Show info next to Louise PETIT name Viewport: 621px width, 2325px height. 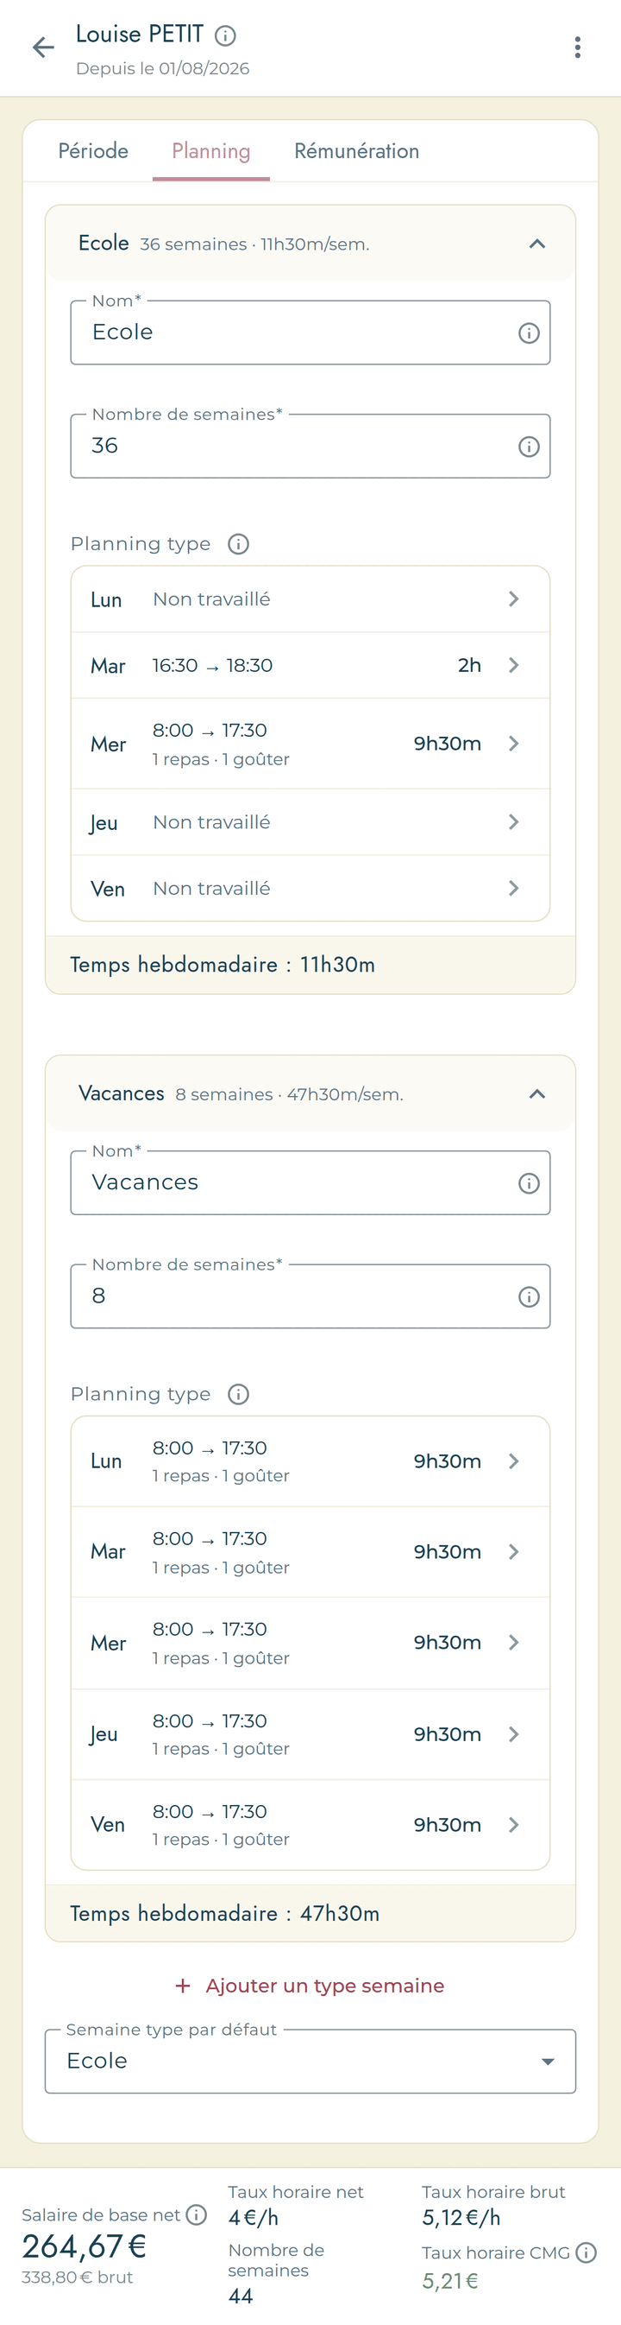click(x=225, y=35)
